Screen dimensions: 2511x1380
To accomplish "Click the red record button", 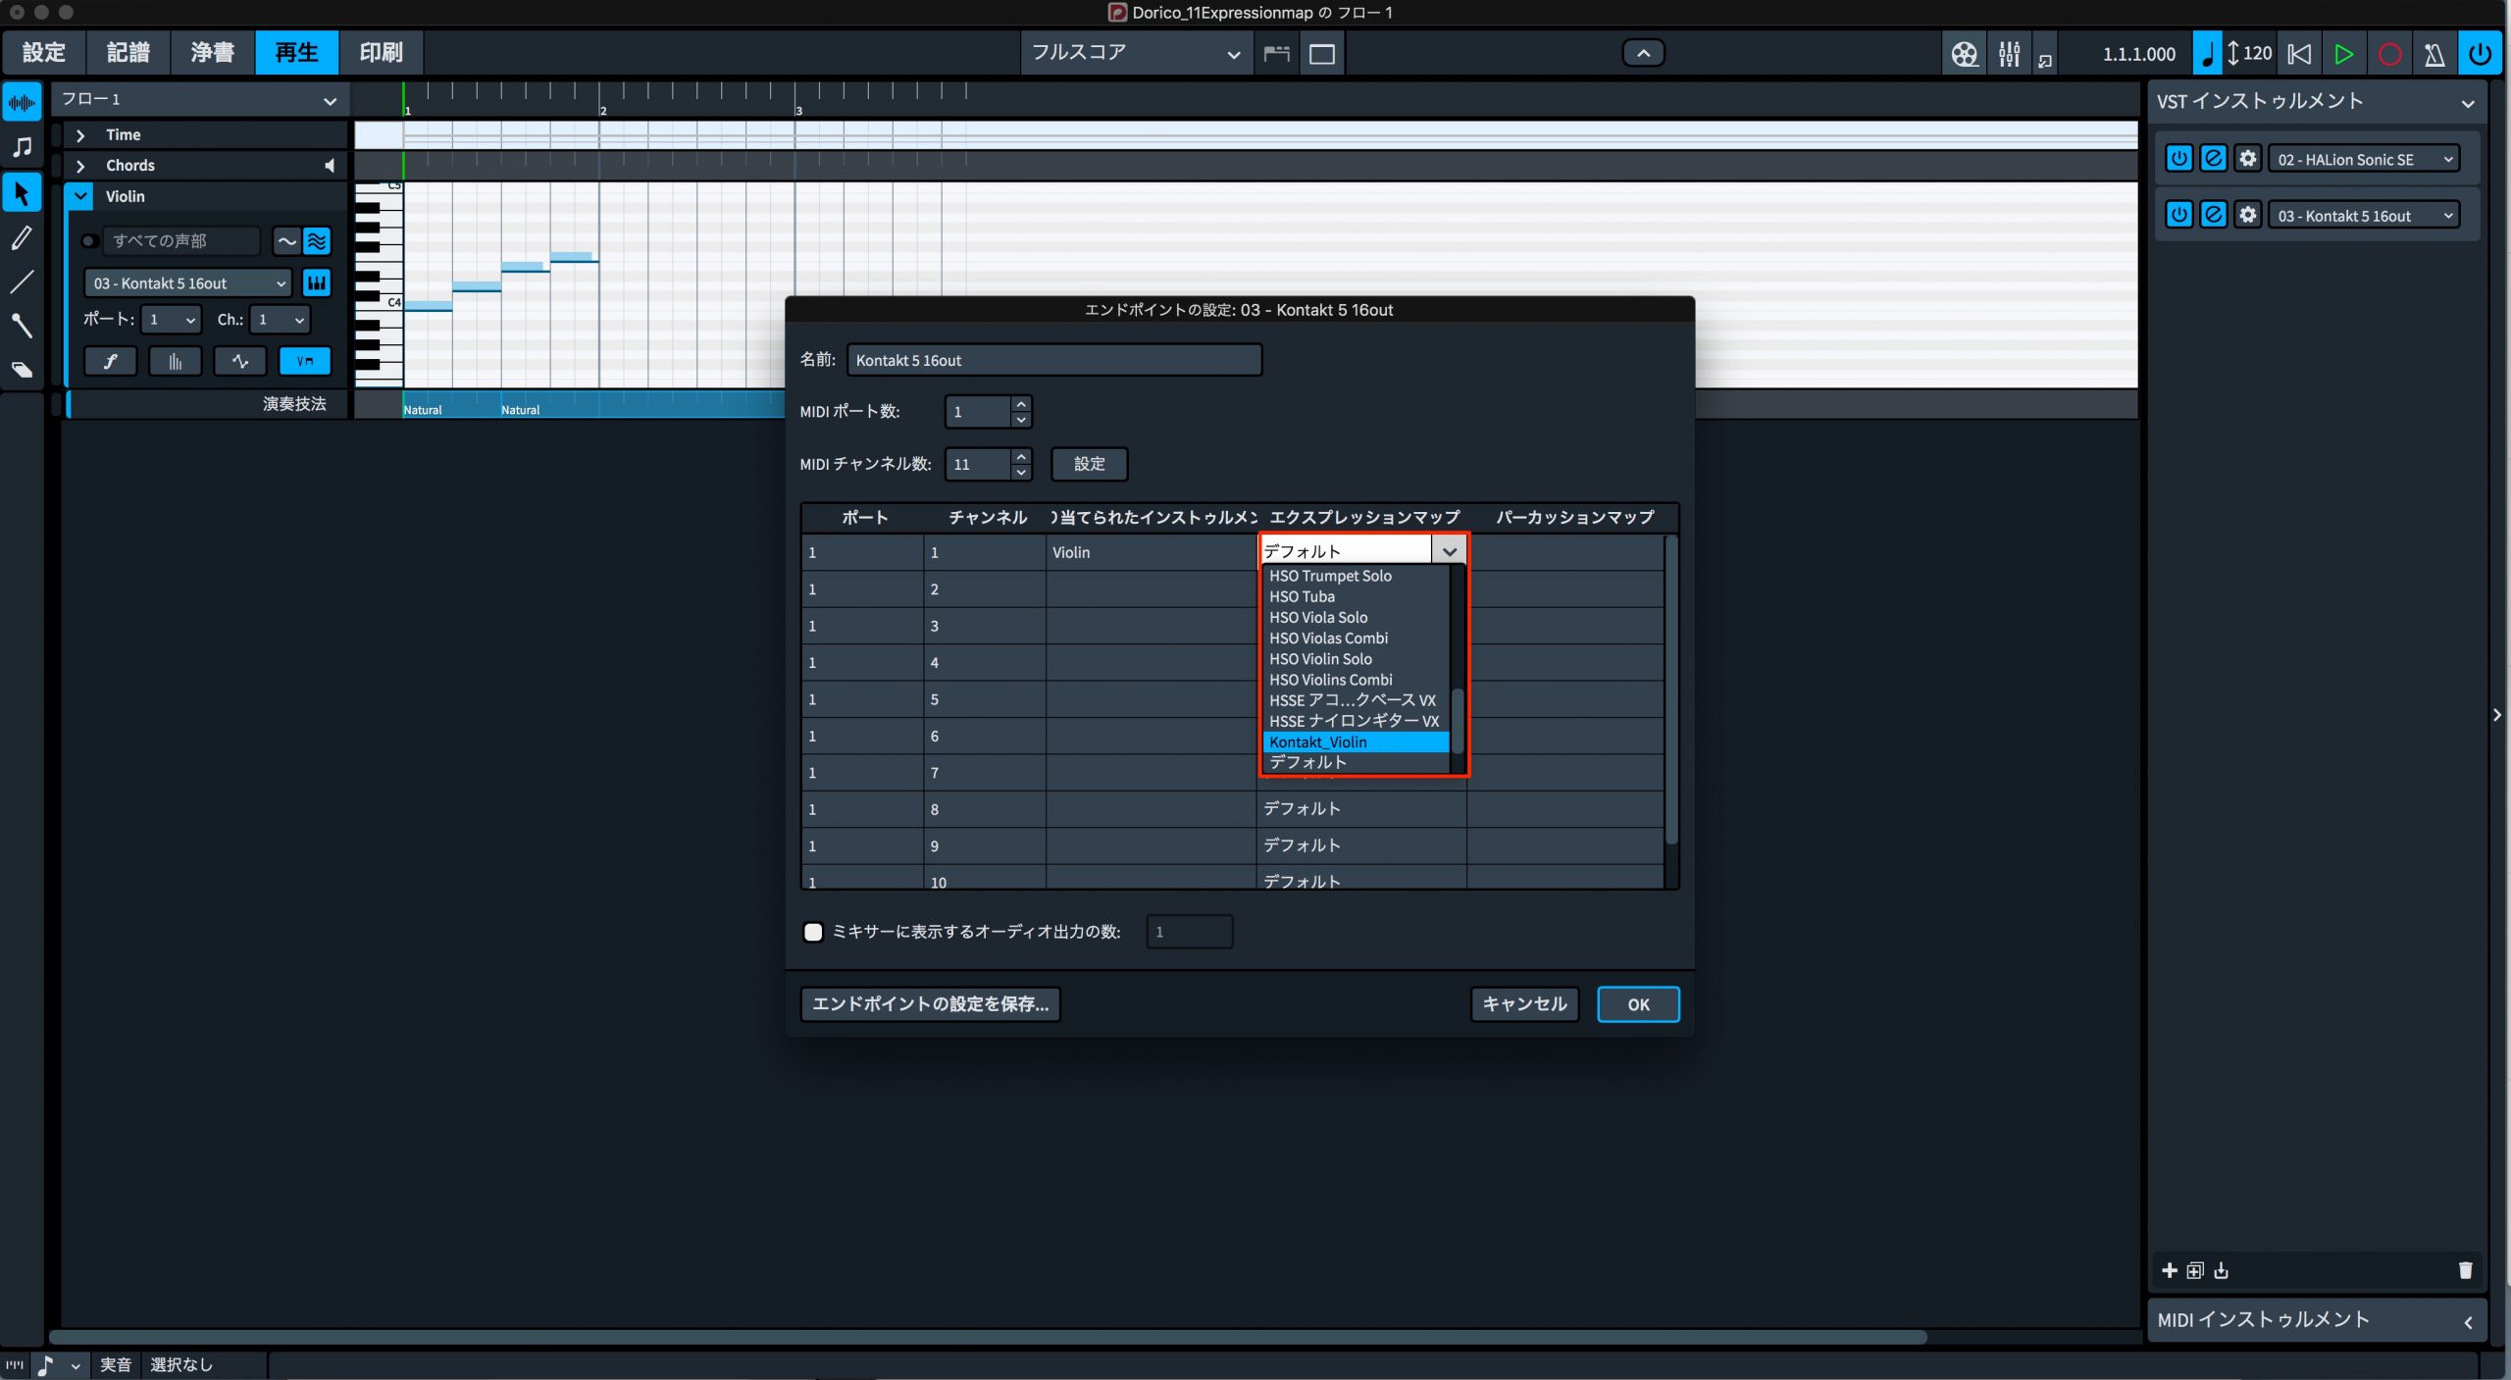I will tap(2389, 54).
